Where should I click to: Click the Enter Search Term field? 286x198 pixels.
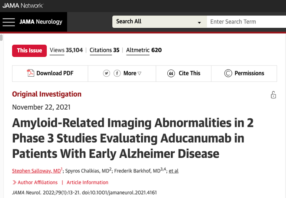click(247, 22)
